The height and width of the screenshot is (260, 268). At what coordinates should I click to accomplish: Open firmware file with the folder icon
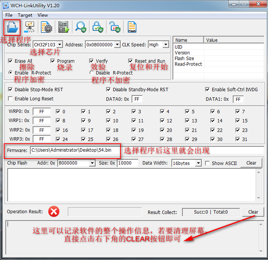click(x=12, y=27)
